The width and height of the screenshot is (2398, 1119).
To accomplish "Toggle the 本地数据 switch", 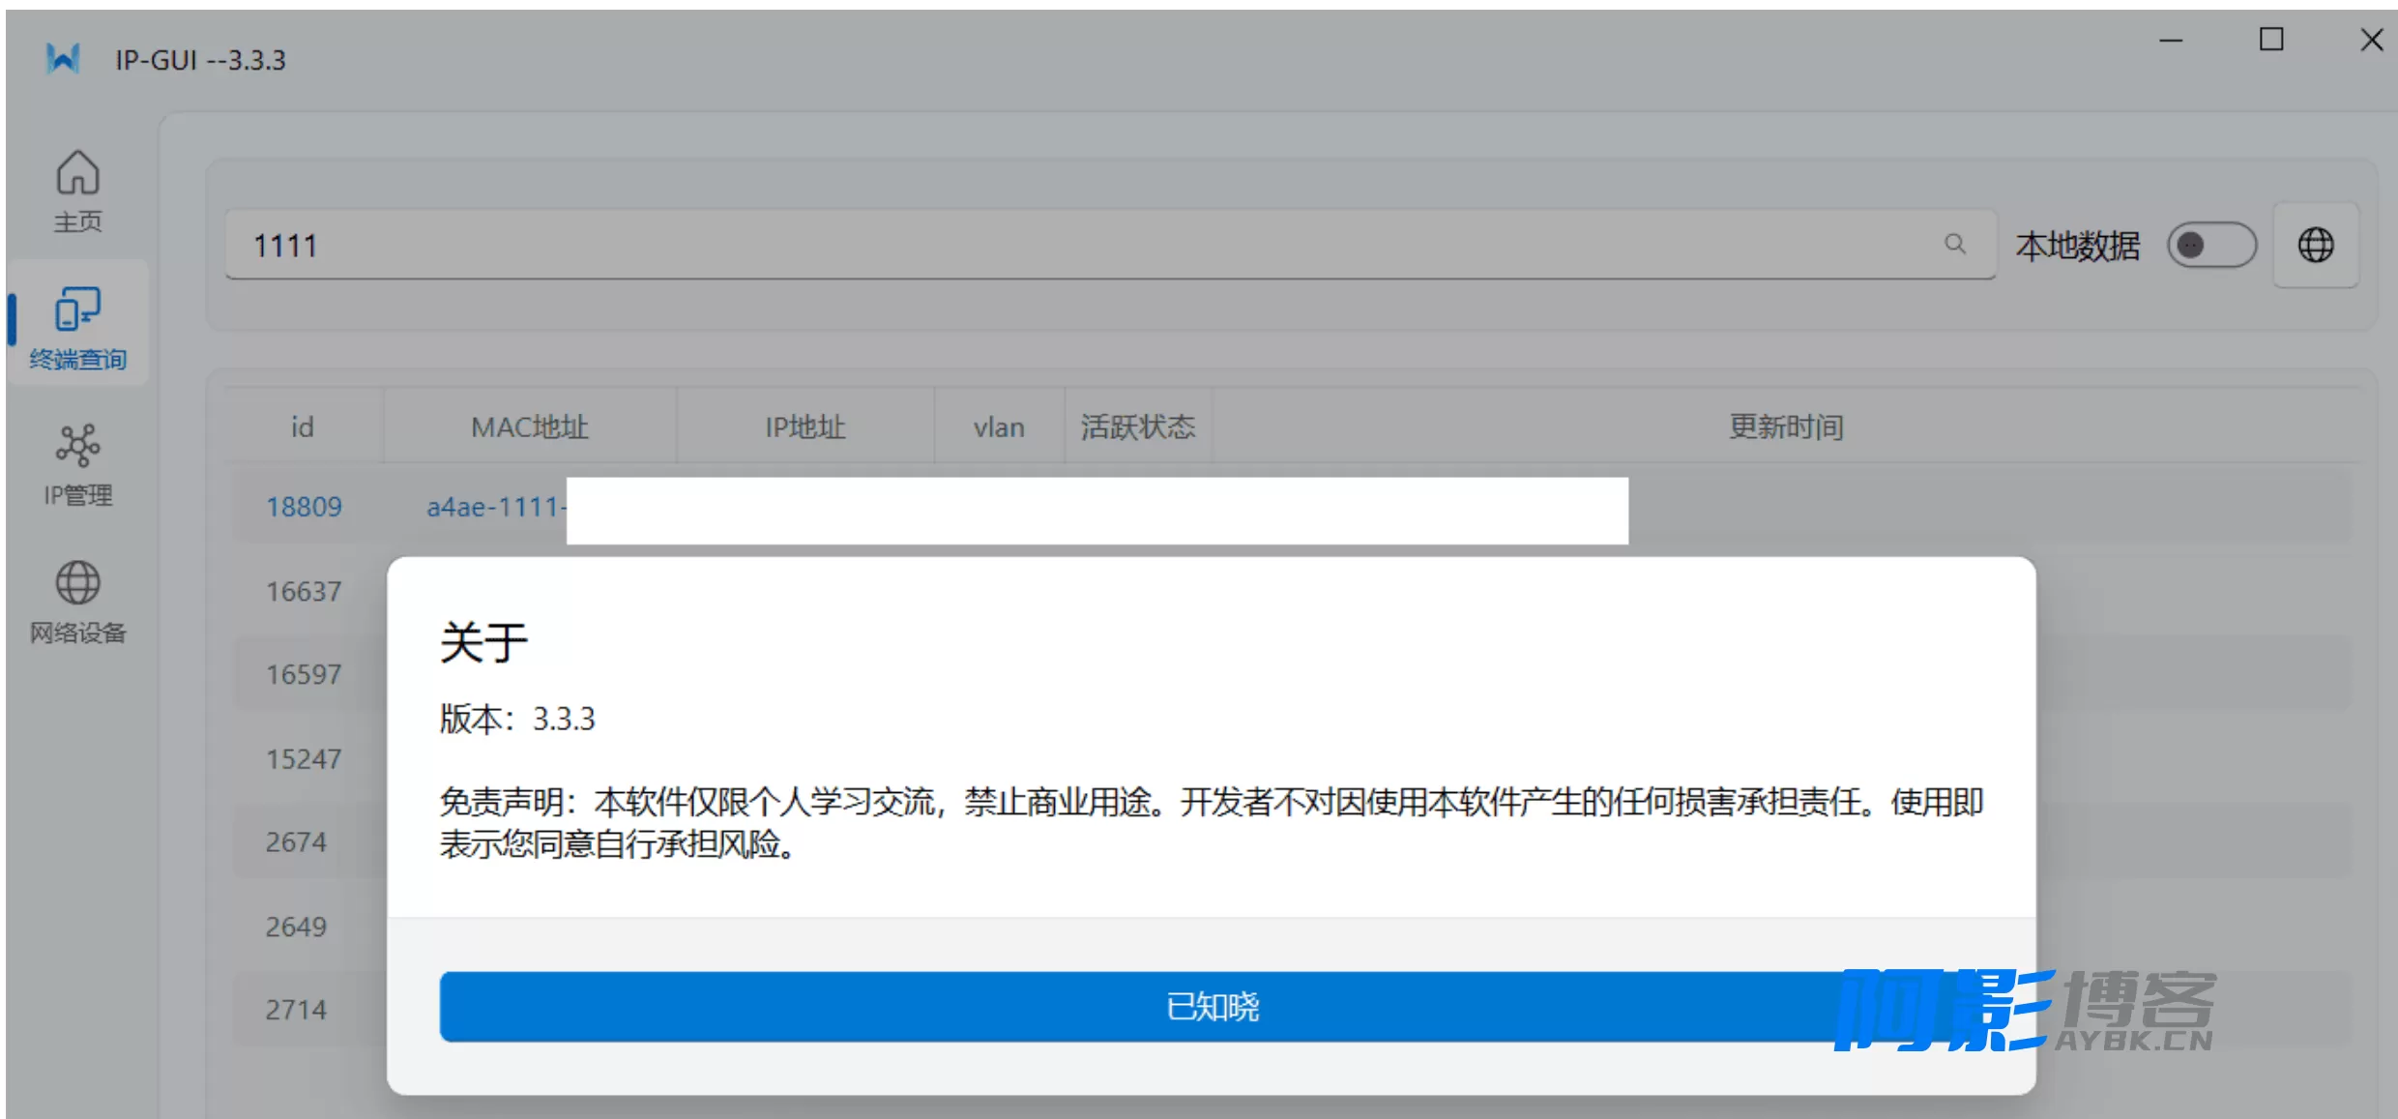I will pos(2210,245).
